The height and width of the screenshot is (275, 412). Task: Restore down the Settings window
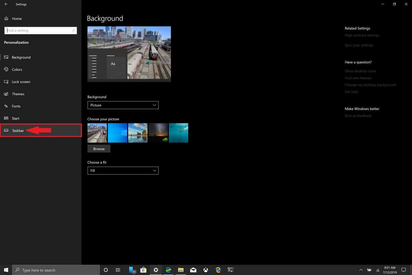pyautogui.click(x=394, y=4)
